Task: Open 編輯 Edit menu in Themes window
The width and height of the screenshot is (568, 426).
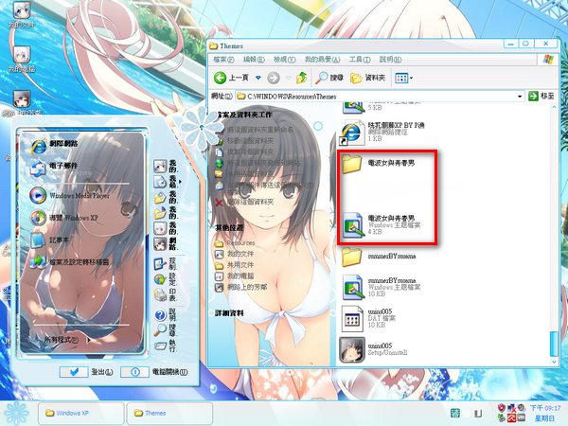Action: pos(254,59)
